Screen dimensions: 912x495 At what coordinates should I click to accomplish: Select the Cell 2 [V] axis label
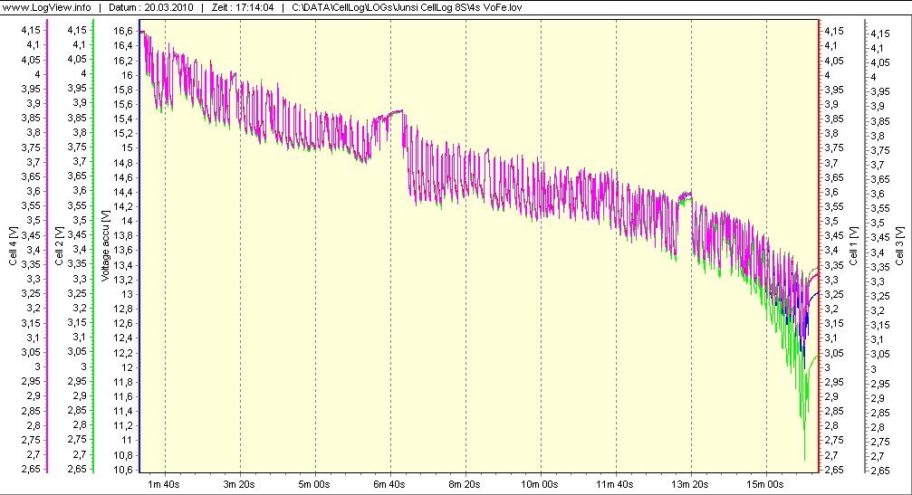pyautogui.click(x=60, y=246)
